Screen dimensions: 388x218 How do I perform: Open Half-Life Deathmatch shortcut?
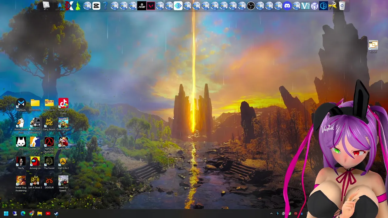[x=49, y=145]
